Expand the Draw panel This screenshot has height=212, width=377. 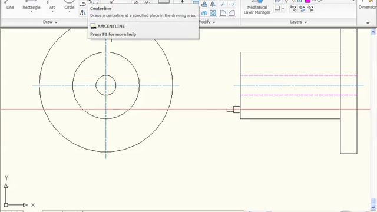tap(50, 22)
